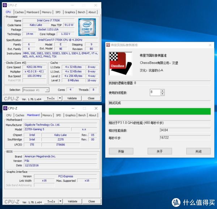This screenshot has width=217, height=209.
Task: Click the 开始 start benchmark button
Action: click(121, 151)
